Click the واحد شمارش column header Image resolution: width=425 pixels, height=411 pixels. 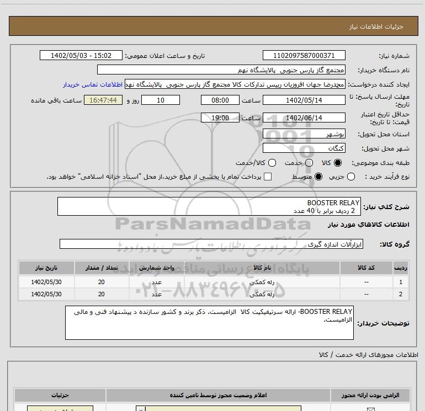156,268
